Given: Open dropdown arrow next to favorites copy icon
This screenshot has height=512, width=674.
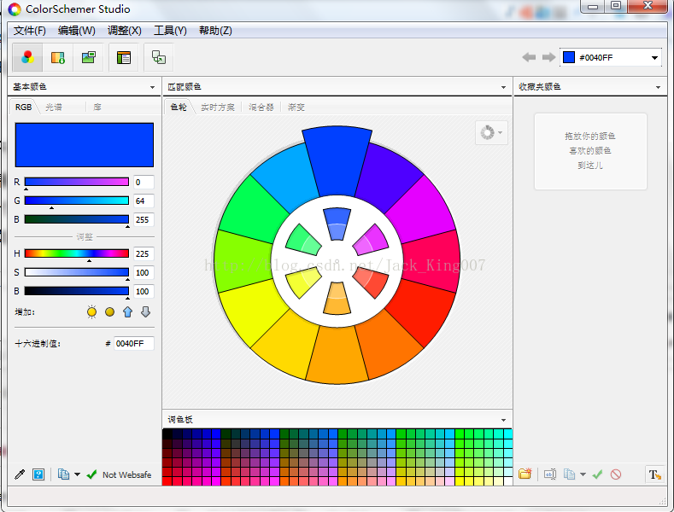Looking at the screenshot, I should click(583, 474).
